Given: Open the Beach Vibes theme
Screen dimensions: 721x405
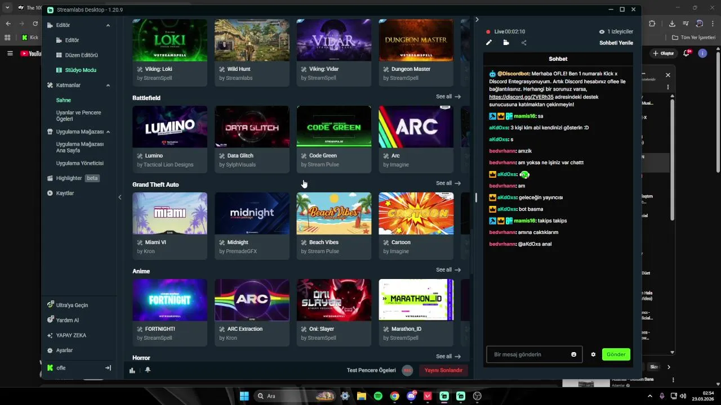Looking at the screenshot, I should tap(334, 226).
